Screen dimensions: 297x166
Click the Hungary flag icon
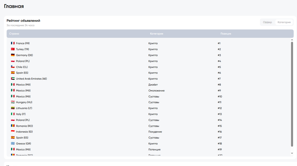(x=13, y=102)
